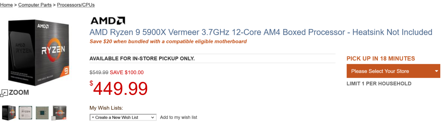Viewport: 447px width, 131px height.
Task: Go to the Home breadcrumb
Action: tap(6, 5)
